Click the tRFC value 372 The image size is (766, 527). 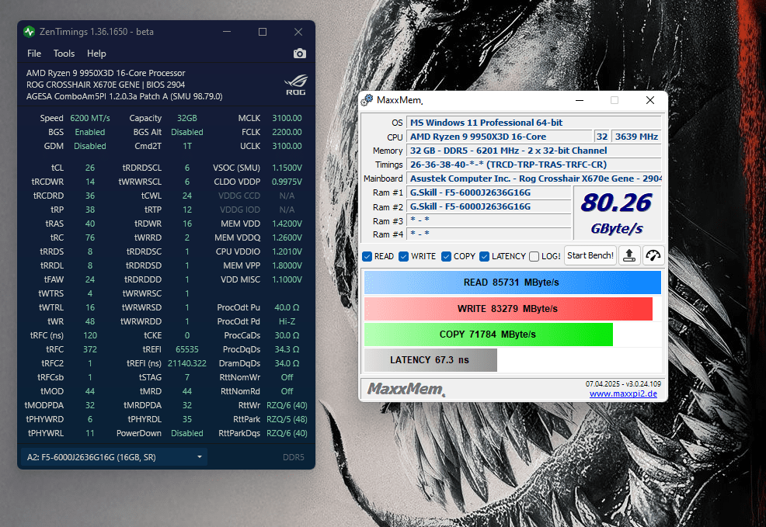pos(90,349)
